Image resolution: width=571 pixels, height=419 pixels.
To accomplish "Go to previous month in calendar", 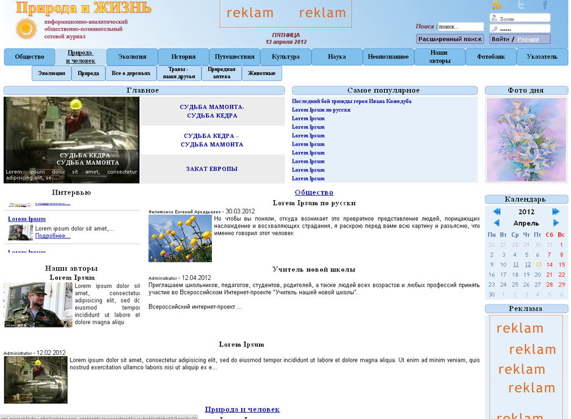I will pos(496,223).
